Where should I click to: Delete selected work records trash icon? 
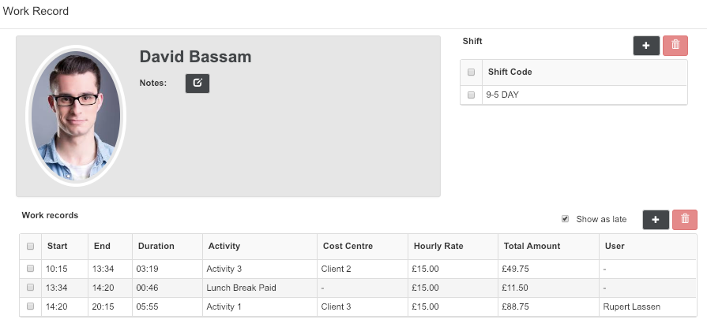coord(684,220)
